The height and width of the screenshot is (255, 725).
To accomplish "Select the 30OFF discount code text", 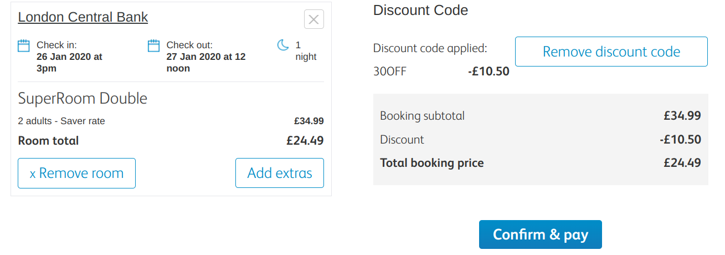I will [x=390, y=72].
